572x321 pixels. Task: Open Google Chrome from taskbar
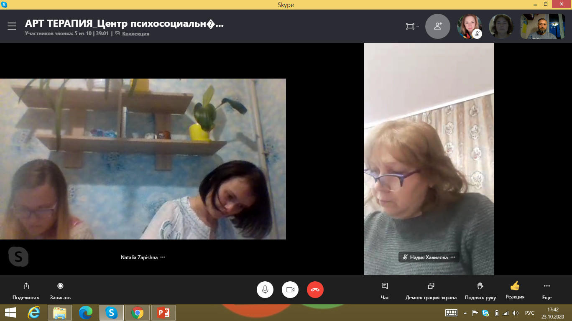point(137,313)
